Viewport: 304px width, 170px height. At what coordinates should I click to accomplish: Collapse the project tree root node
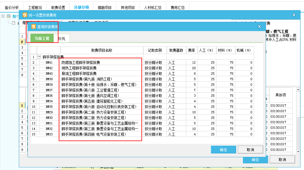point(3,16)
